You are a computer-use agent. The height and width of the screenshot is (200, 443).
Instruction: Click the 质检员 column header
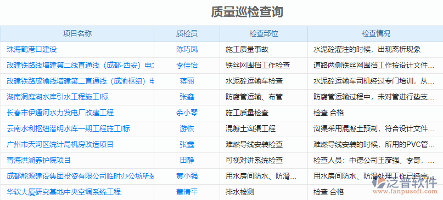[x=187, y=34]
